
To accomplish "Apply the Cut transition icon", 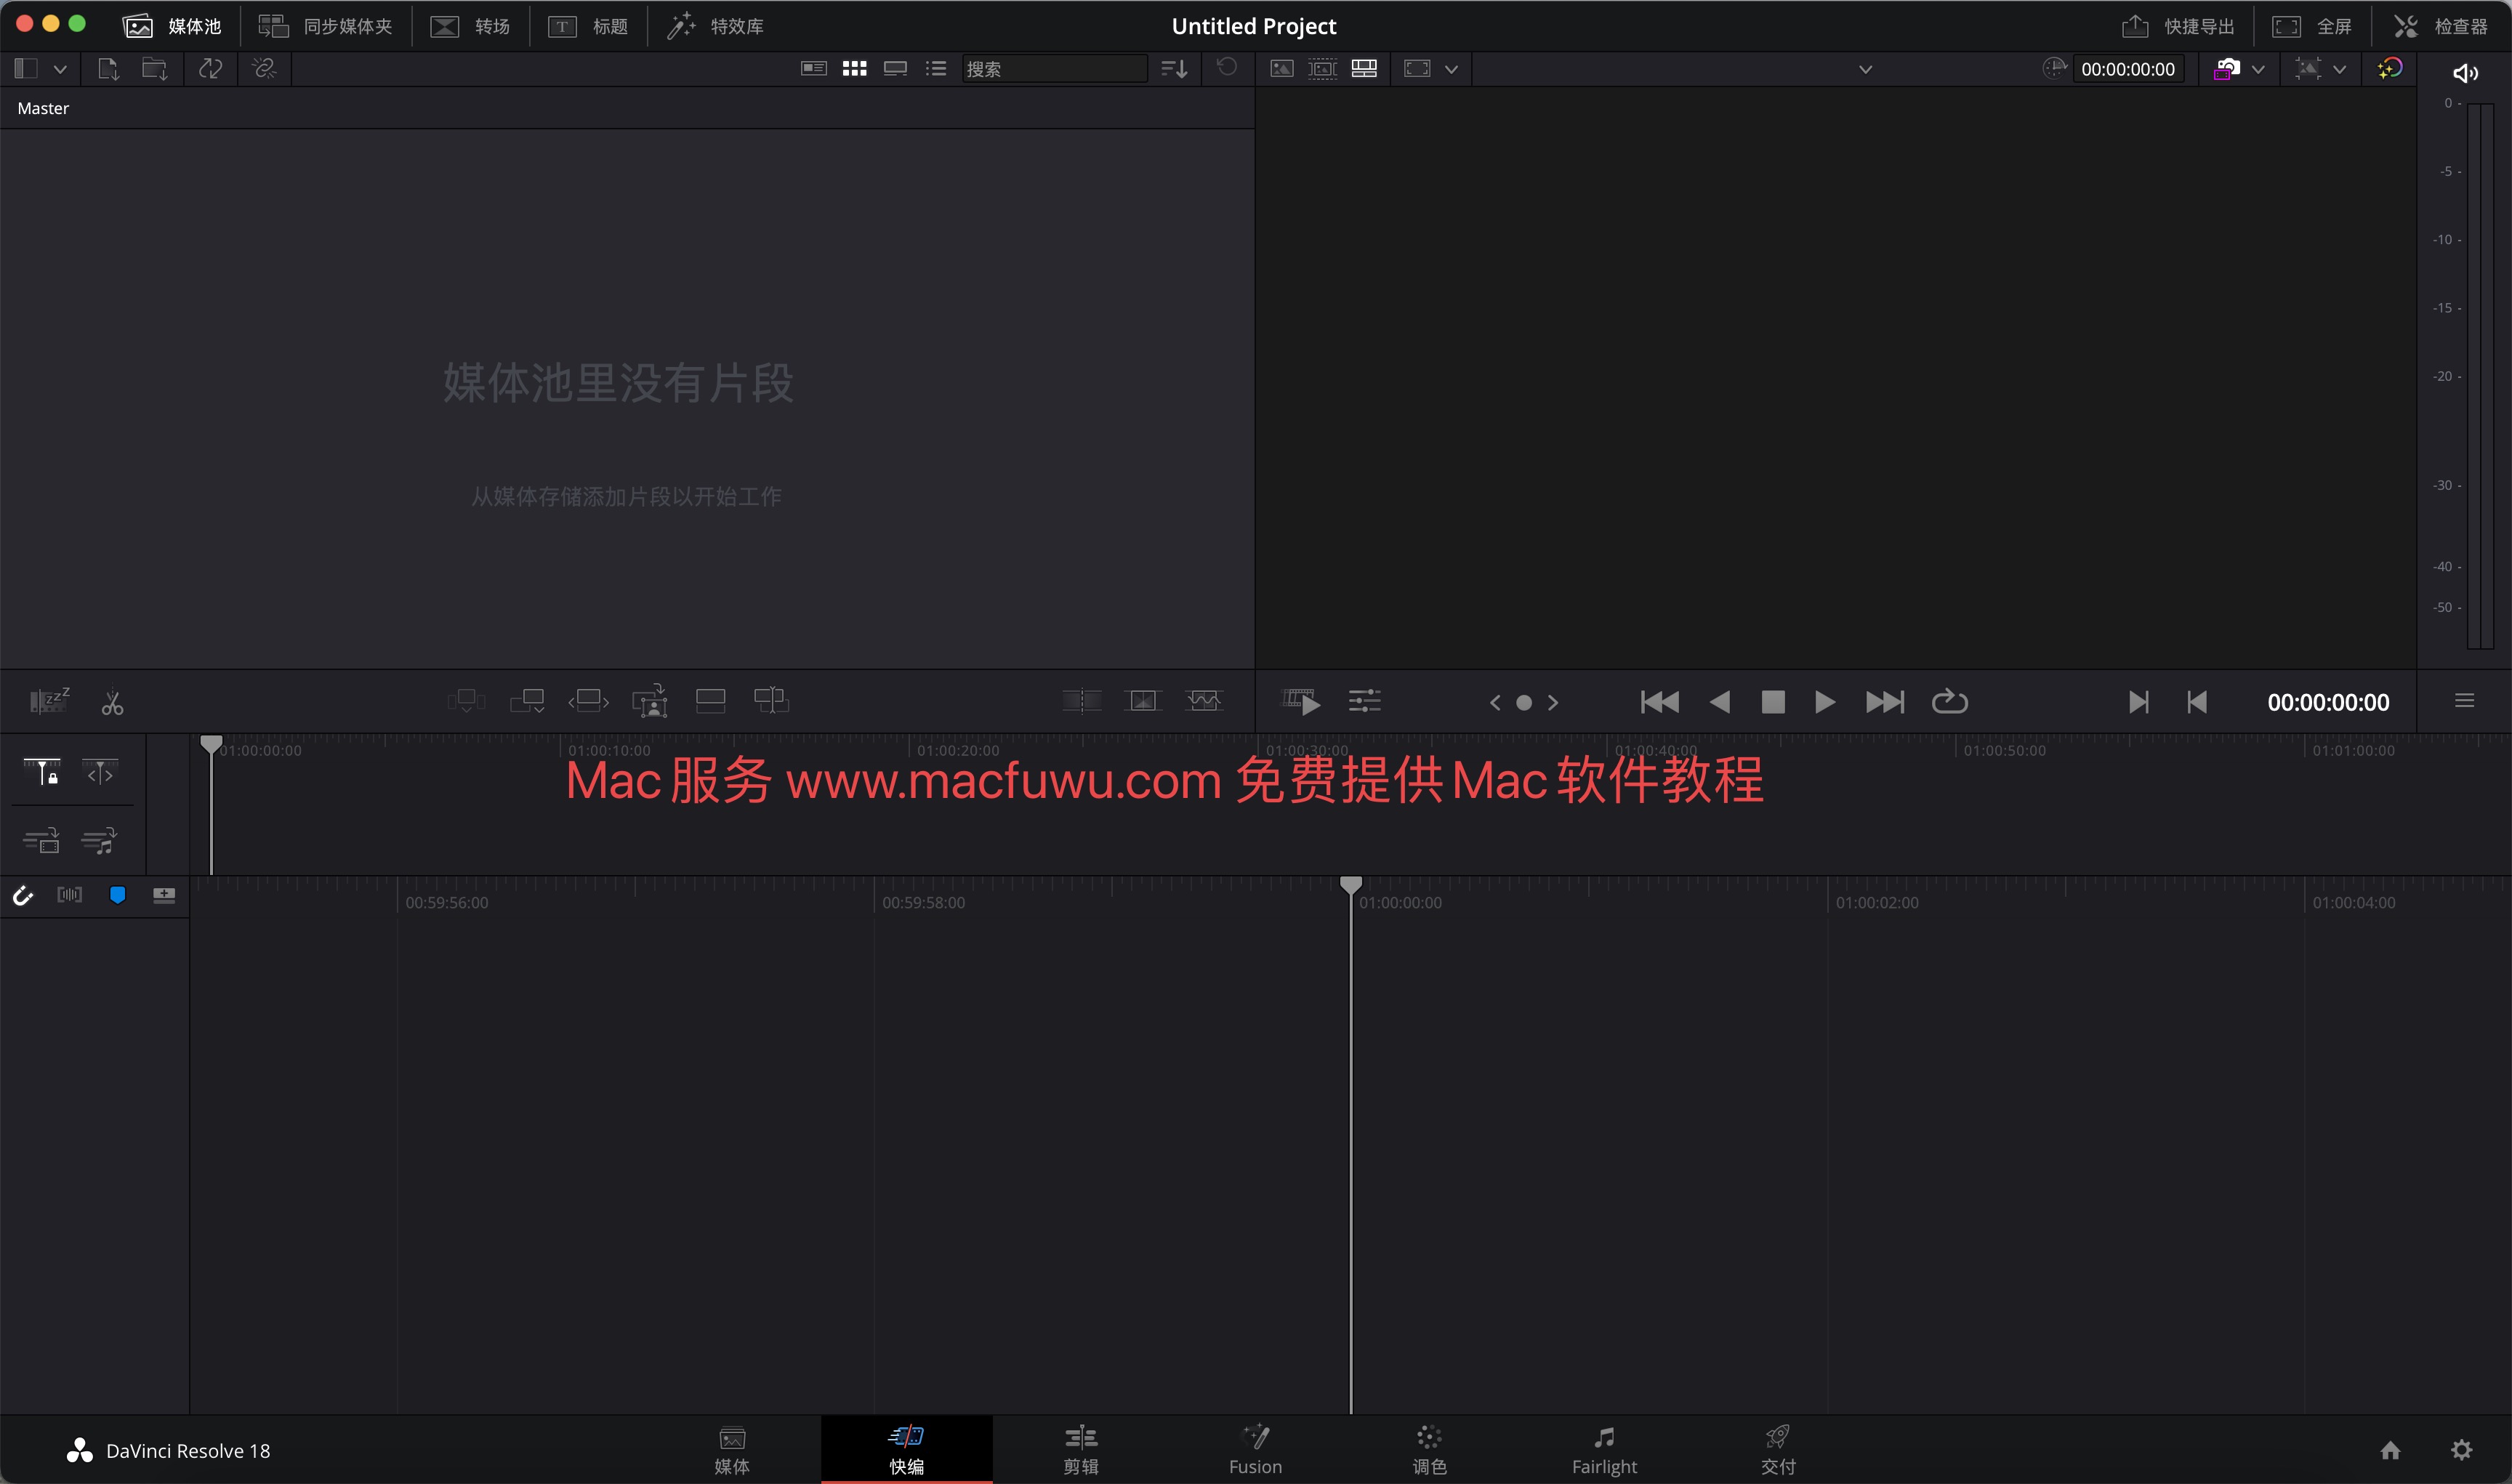I will coord(1081,700).
